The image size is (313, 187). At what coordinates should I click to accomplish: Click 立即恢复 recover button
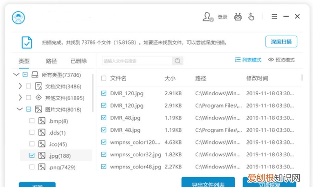(x=269, y=182)
